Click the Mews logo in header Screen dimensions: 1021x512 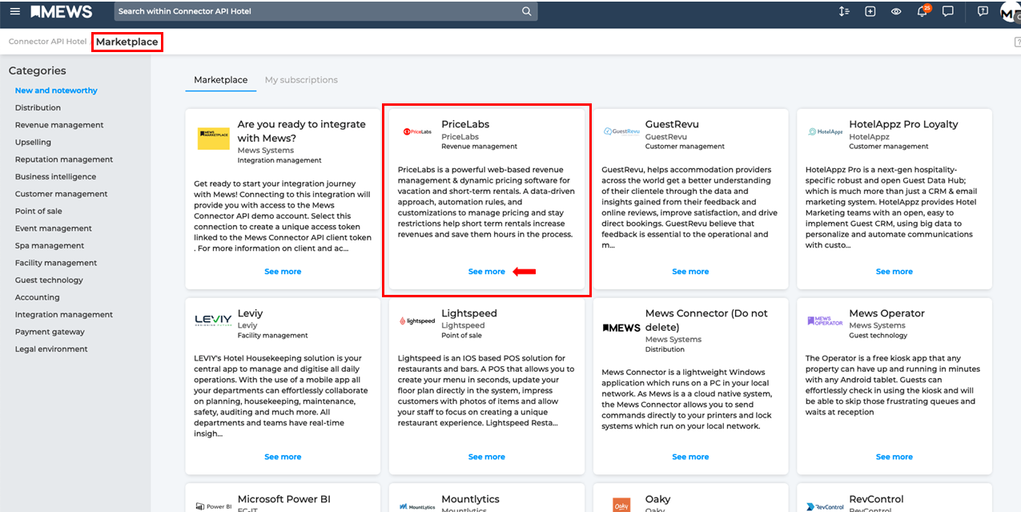tap(62, 11)
